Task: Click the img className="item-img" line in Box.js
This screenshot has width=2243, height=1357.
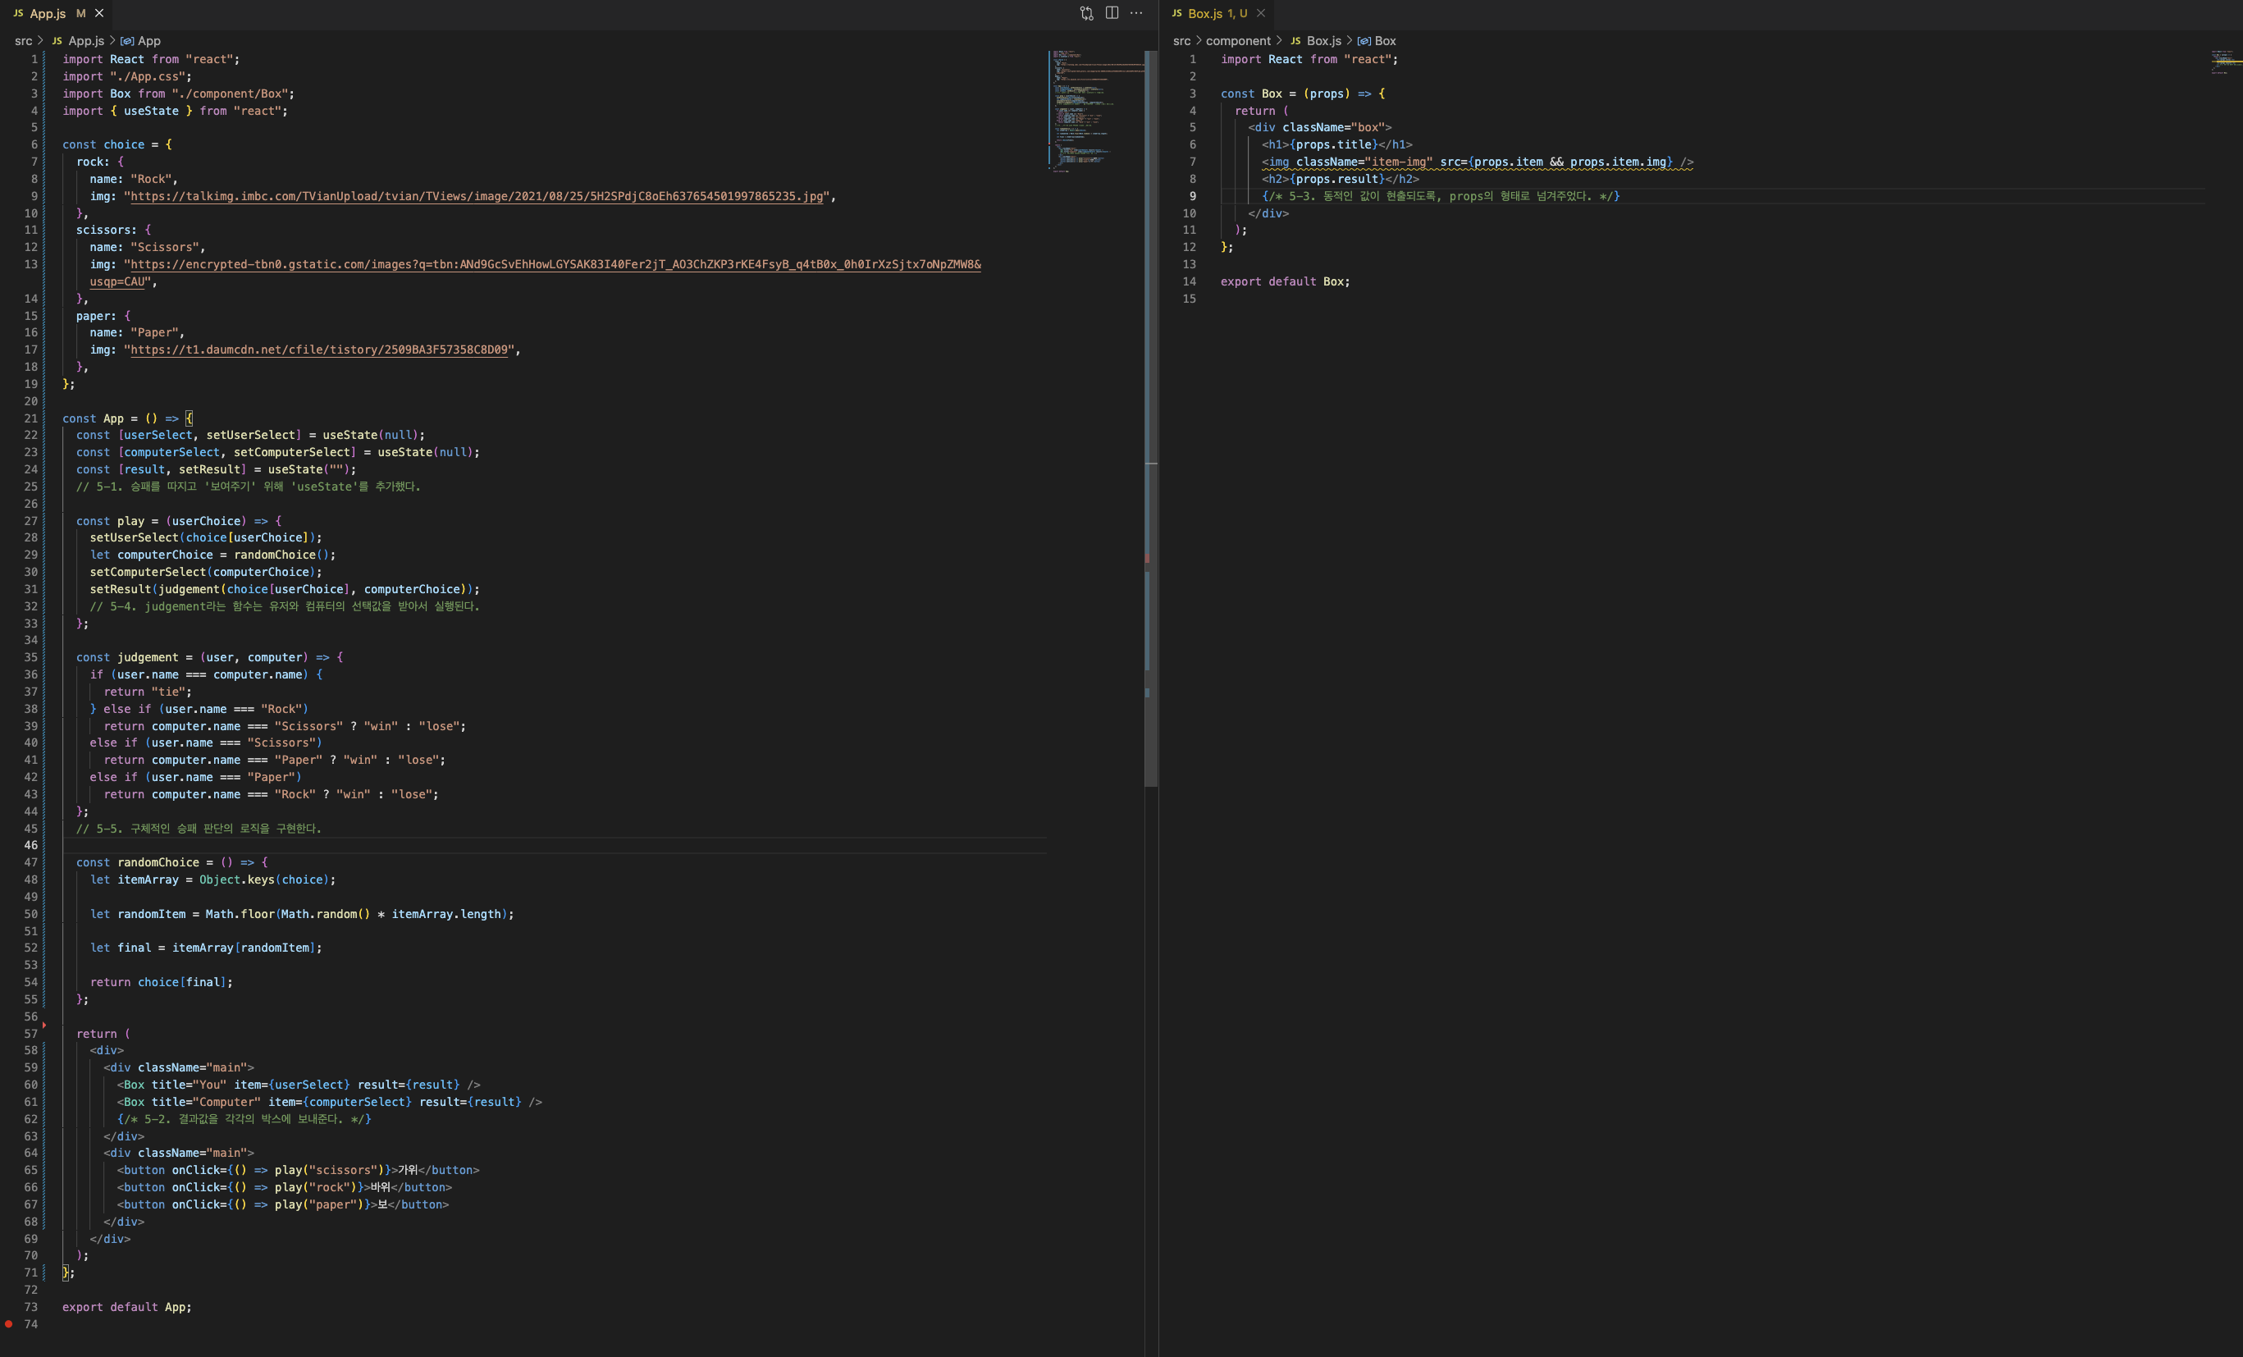Action: point(1478,162)
